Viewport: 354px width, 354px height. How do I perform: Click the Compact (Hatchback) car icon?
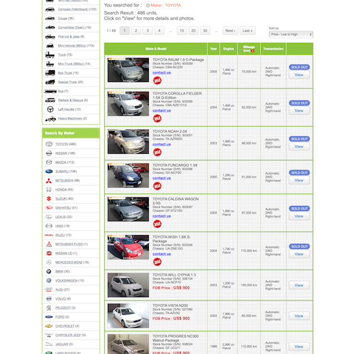tap(50, 9)
